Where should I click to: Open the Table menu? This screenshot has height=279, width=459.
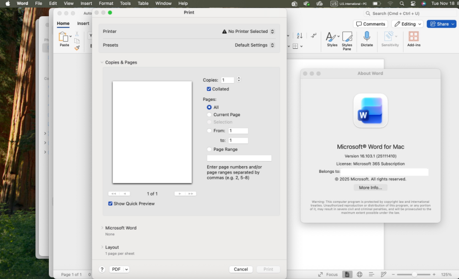pyautogui.click(x=143, y=3)
